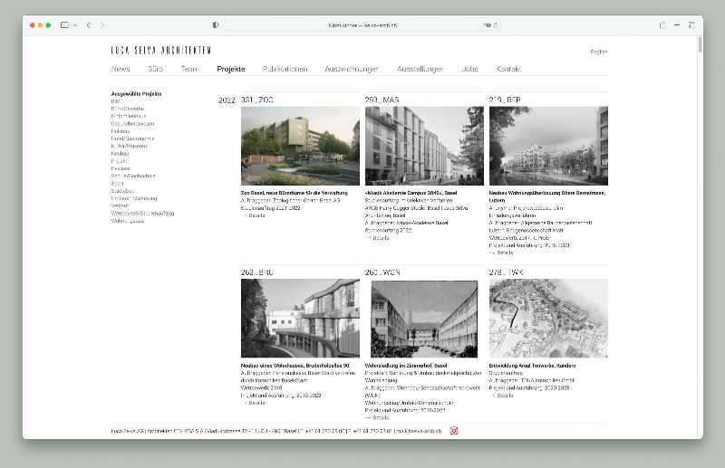Filter projects by Wettbewerb/Studienauftrag category
Viewport: 725px width, 468px height.
click(142, 213)
